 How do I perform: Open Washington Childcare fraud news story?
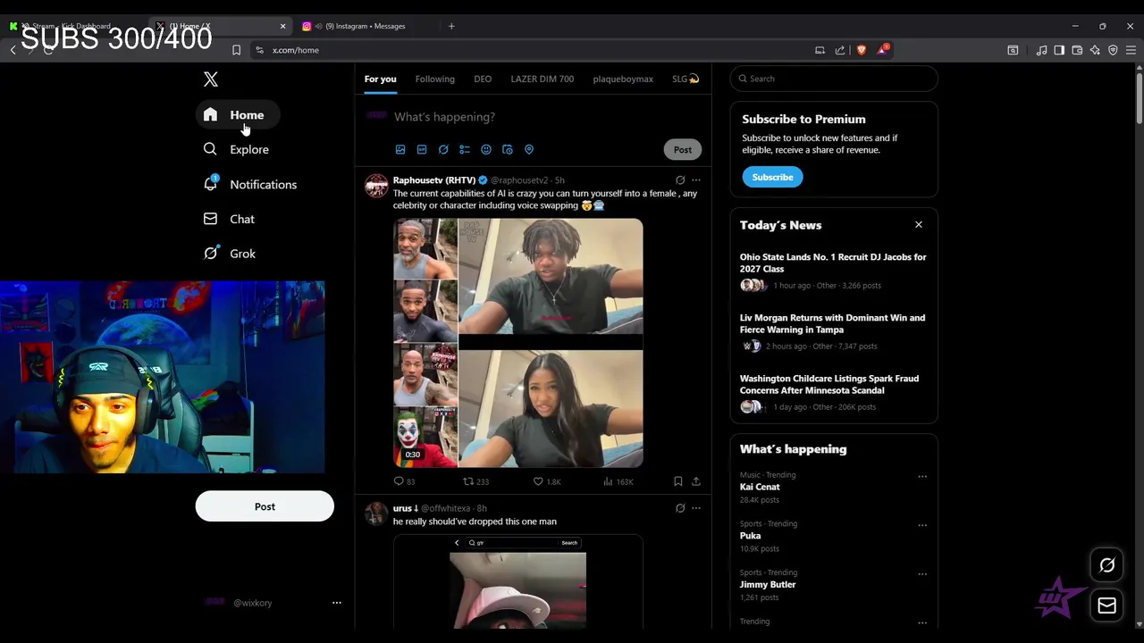click(829, 384)
